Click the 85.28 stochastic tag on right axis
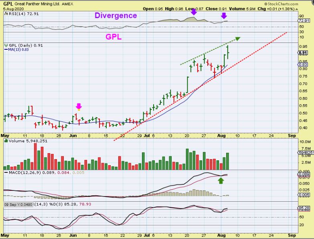The height and width of the screenshot is (239, 314). [304, 208]
